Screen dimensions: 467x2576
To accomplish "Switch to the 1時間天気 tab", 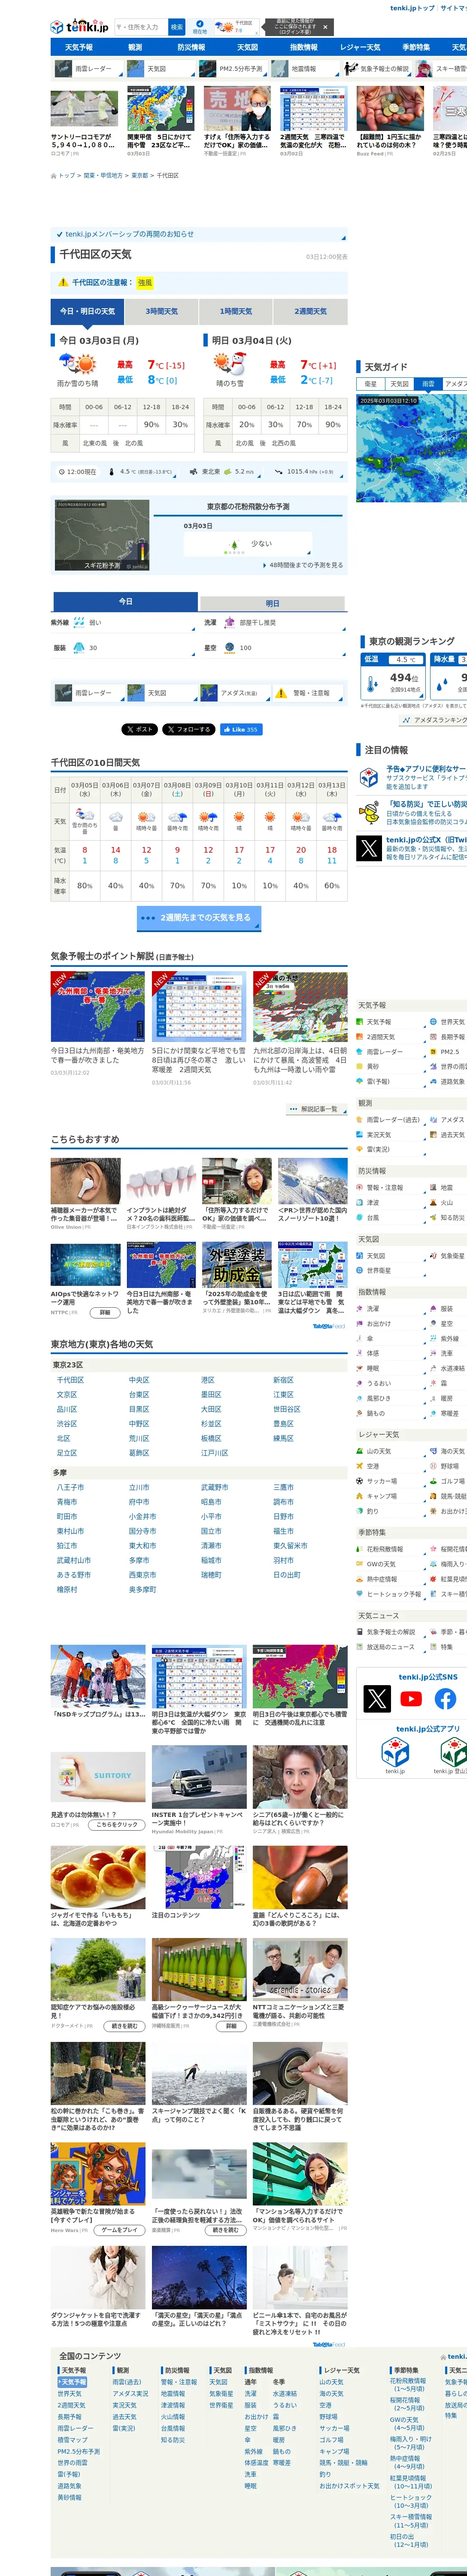I will click(236, 311).
